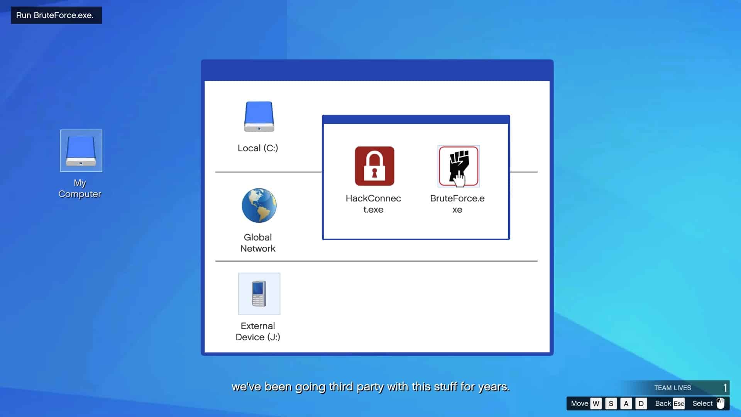
Task: Click the HackConnect.exe file label
Action: pyautogui.click(x=373, y=204)
